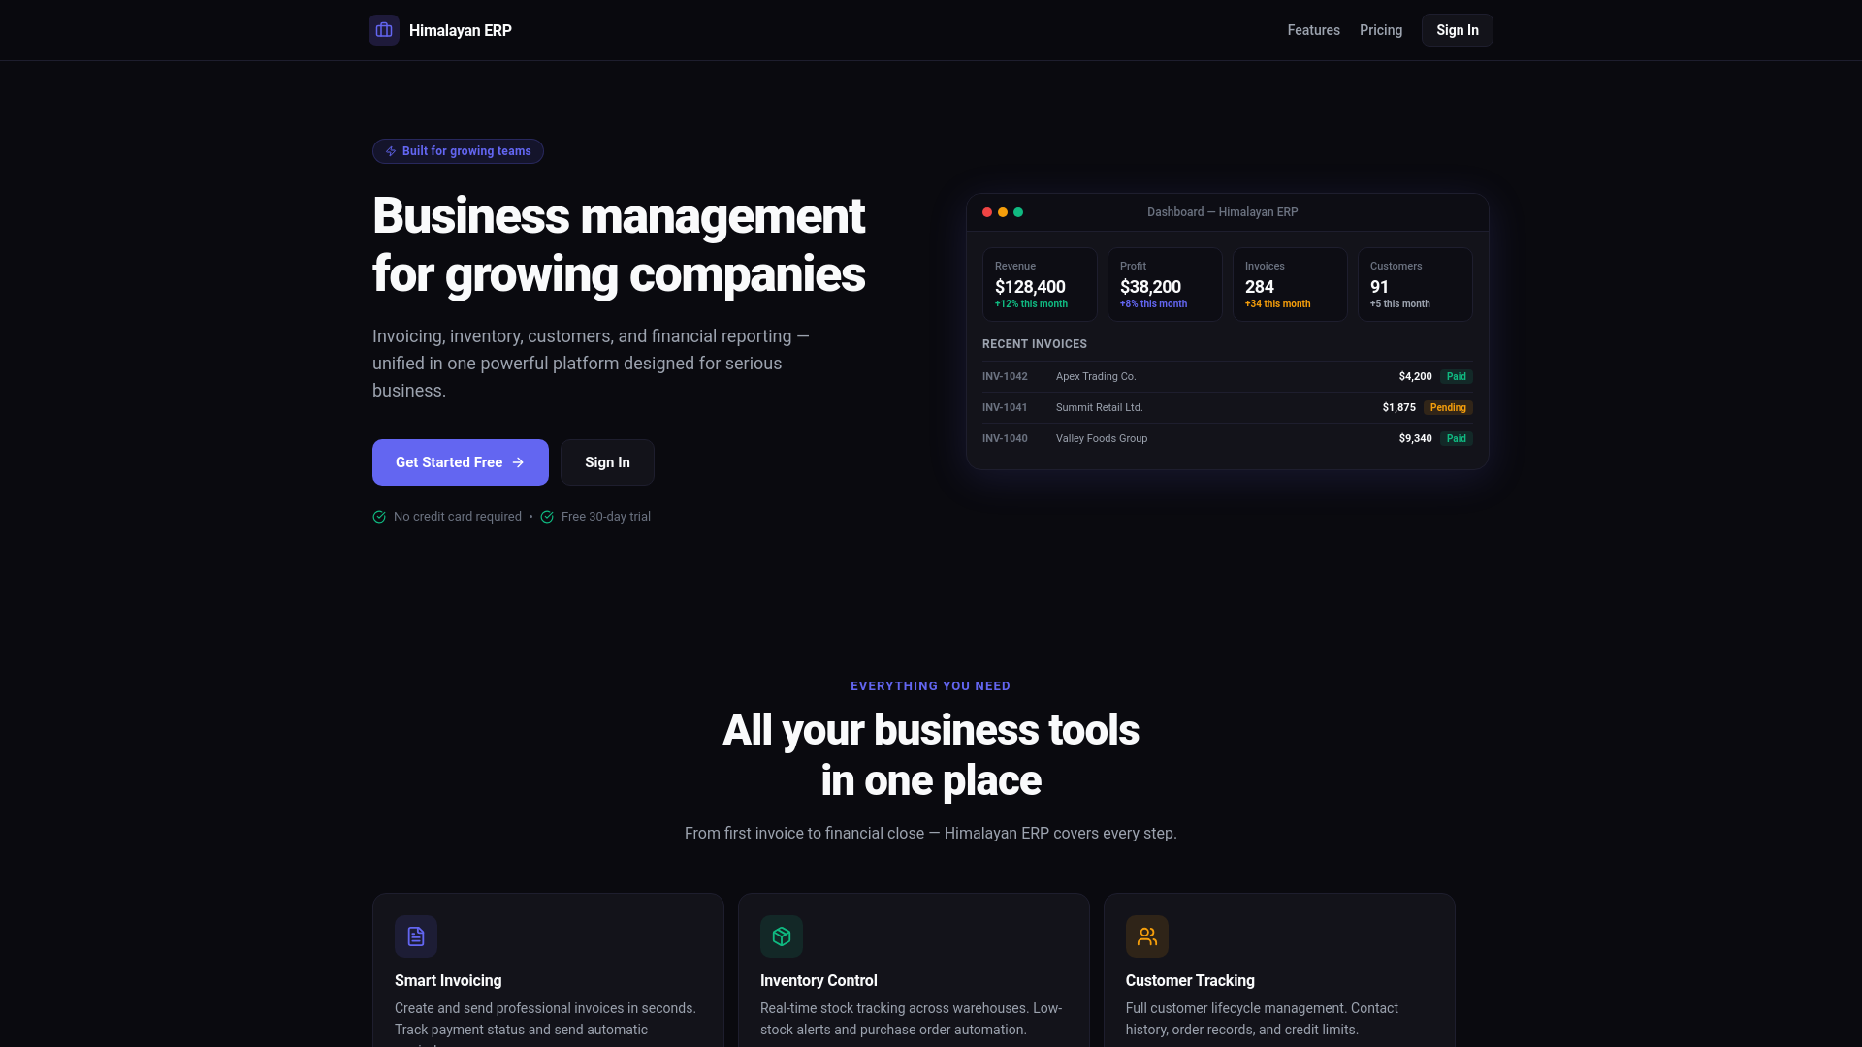
Task: Select the Revenue $128,400 stat card
Action: [x=1040, y=284]
